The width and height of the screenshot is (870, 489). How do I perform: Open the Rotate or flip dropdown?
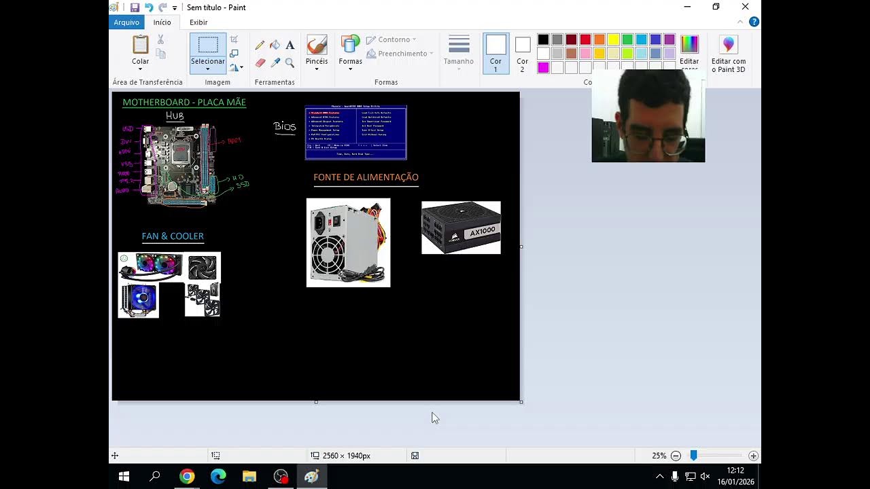point(235,67)
